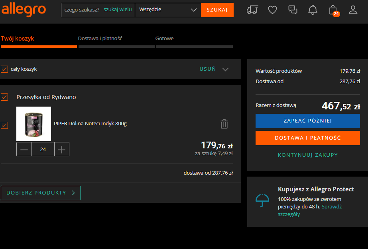
Task: Open the 'Wszędzie' category dropdown
Action: pyautogui.click(x=168, y=10)
